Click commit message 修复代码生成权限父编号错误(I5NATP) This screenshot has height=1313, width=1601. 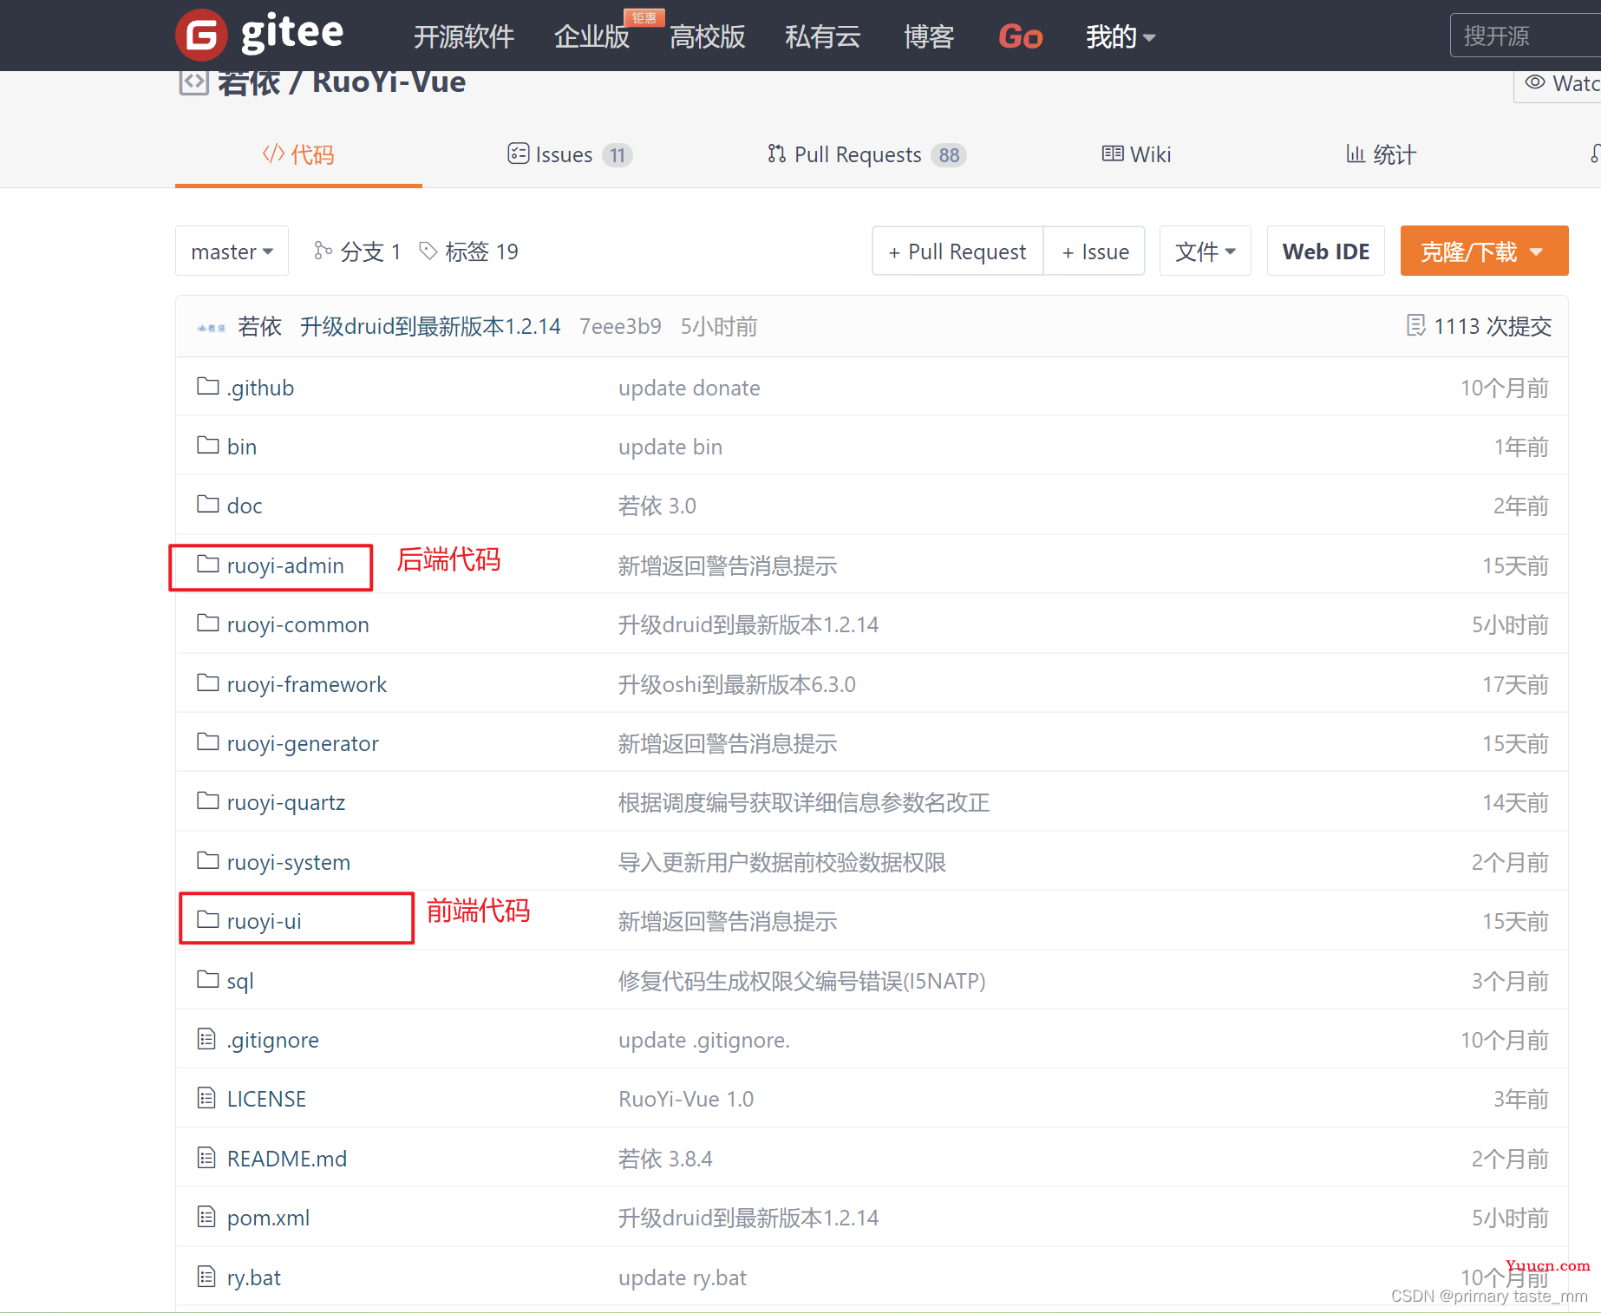[802, 981]
